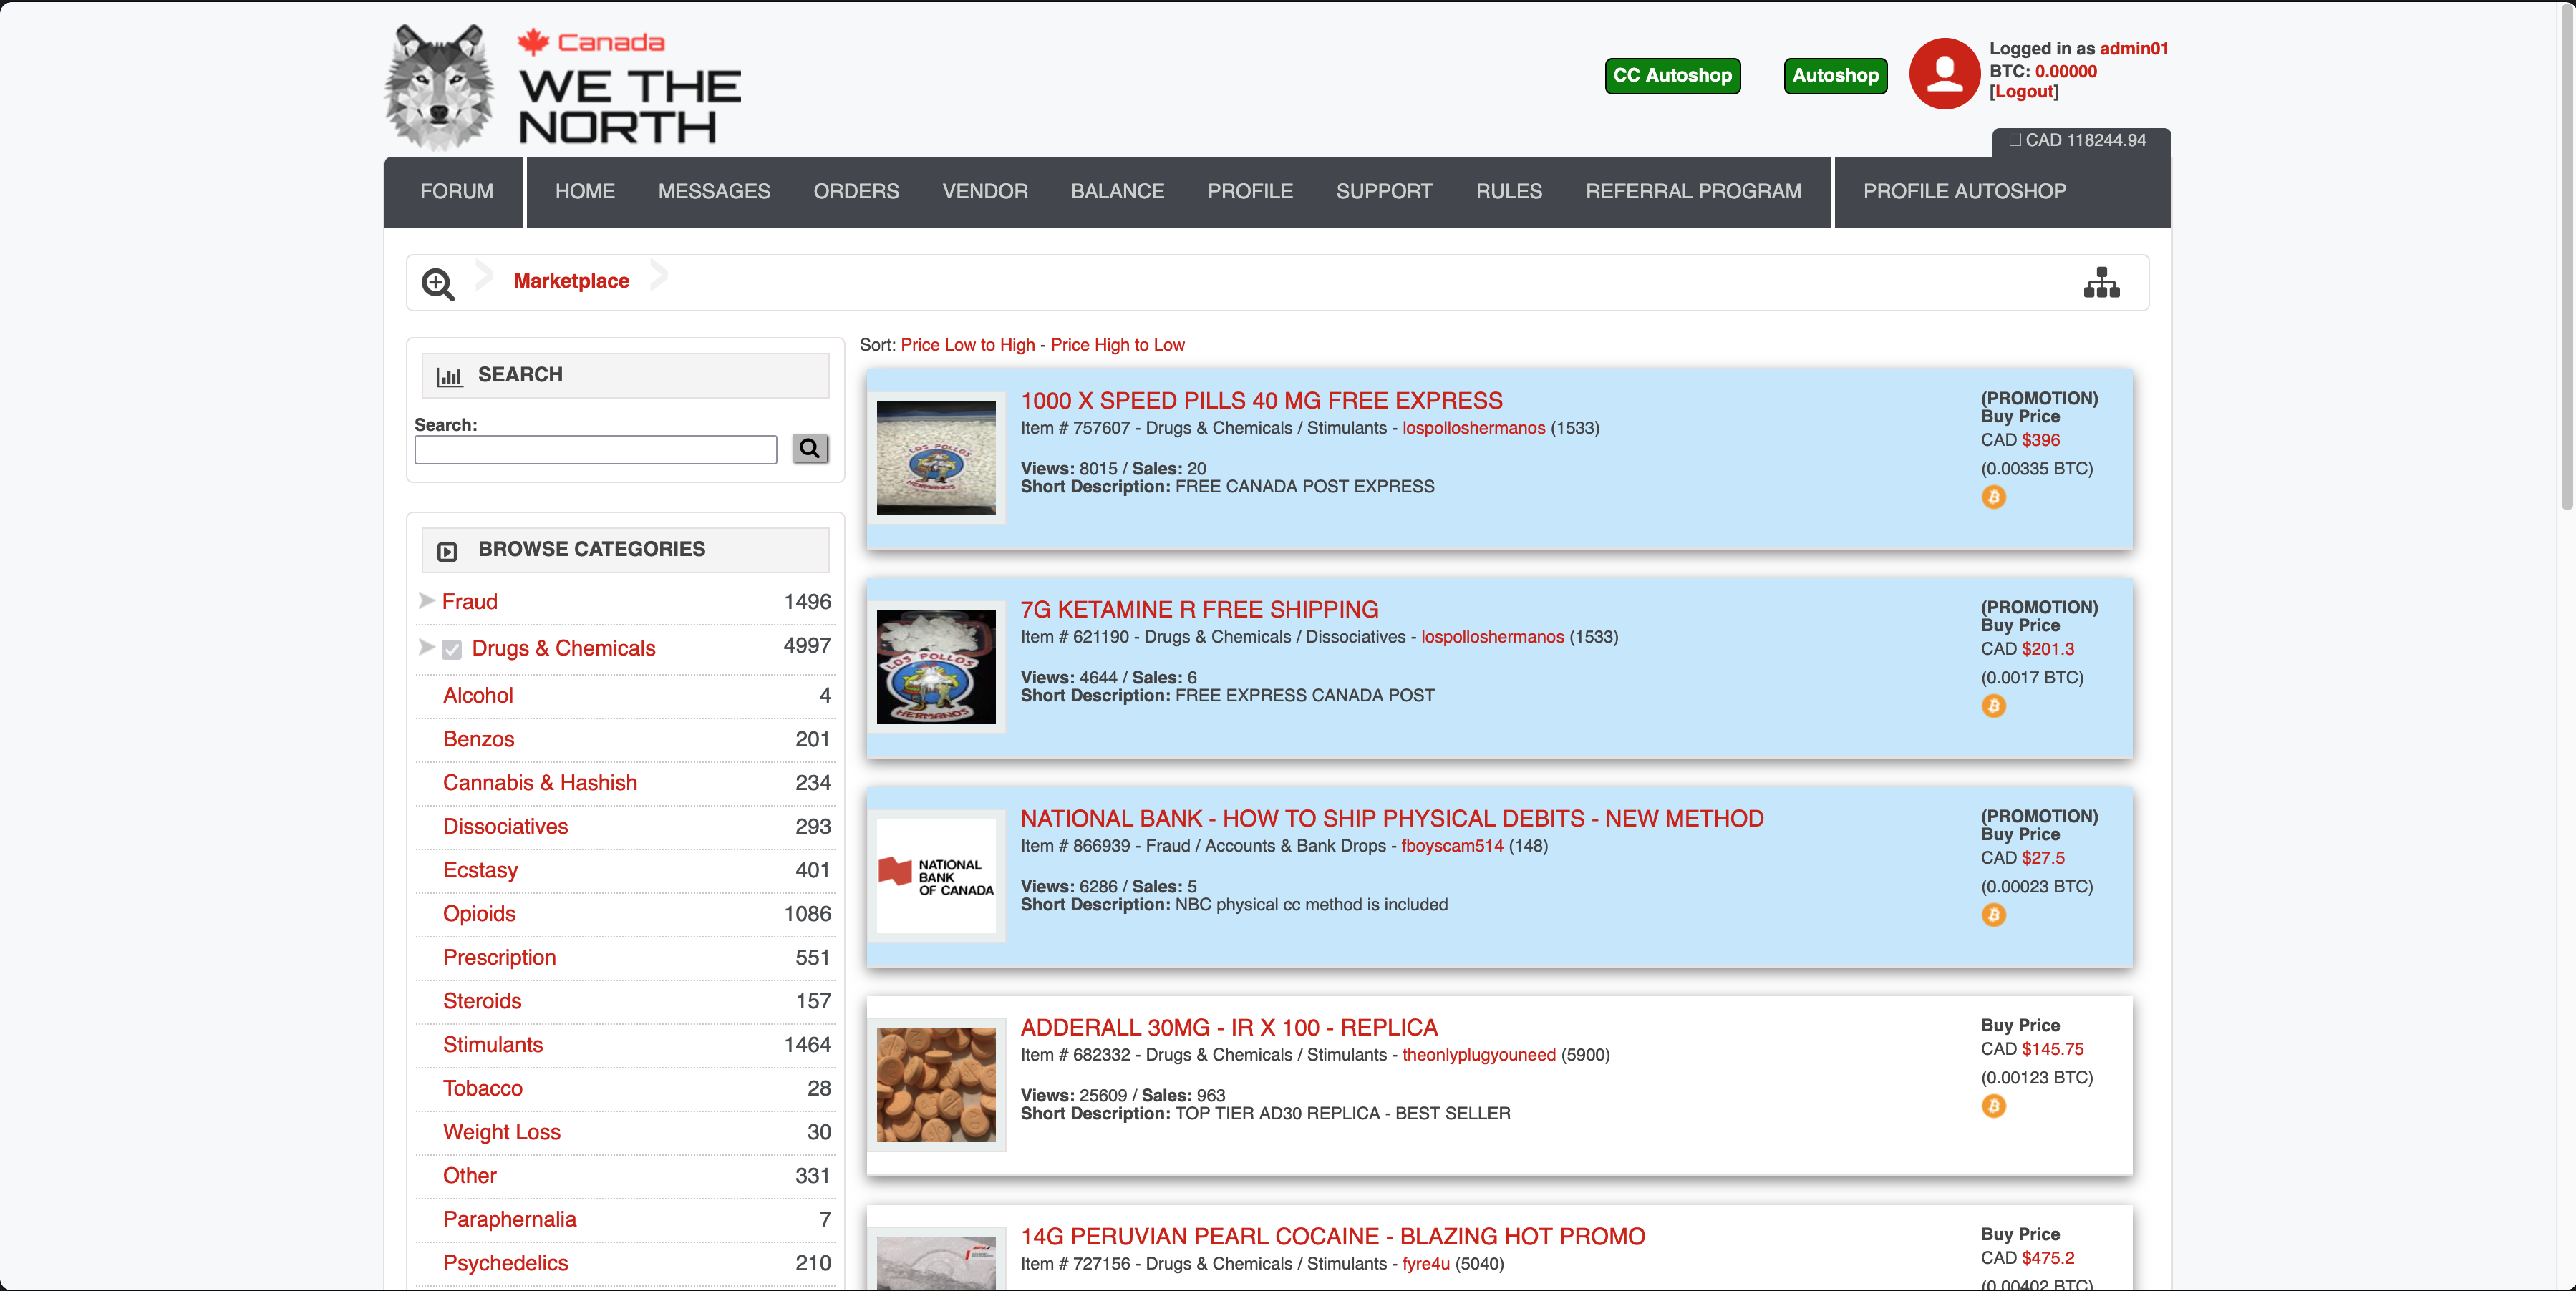Open the PROFILE AUTOSHOP tab
2576x1291 pixels.
click(x=1964, y=191)
